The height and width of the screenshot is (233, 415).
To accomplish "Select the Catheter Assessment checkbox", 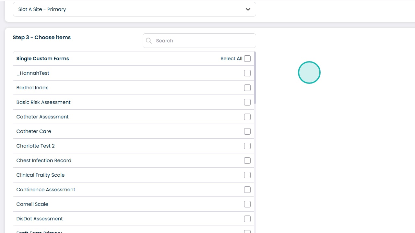I will point(247,117).
